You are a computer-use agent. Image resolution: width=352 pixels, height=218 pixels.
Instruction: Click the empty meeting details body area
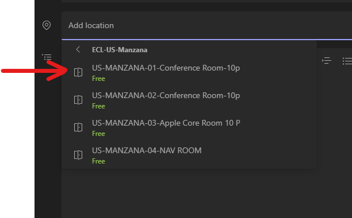click(x=206, y=193)
